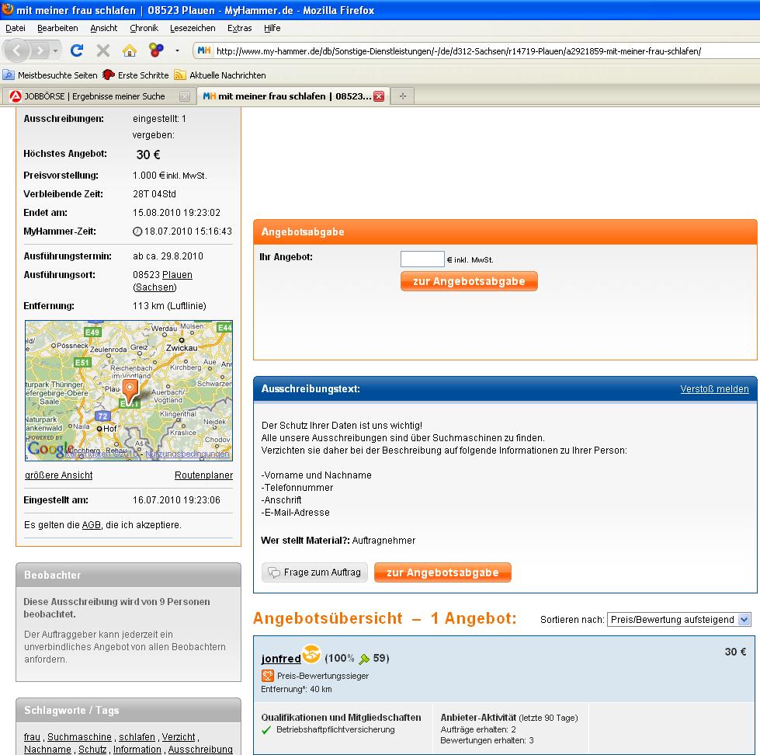Image resolution: width=760 pixels, height=755 pixels.
Task: Open the 'Sortieren nach' sort dropdown
Action: [x=679, y=620]
